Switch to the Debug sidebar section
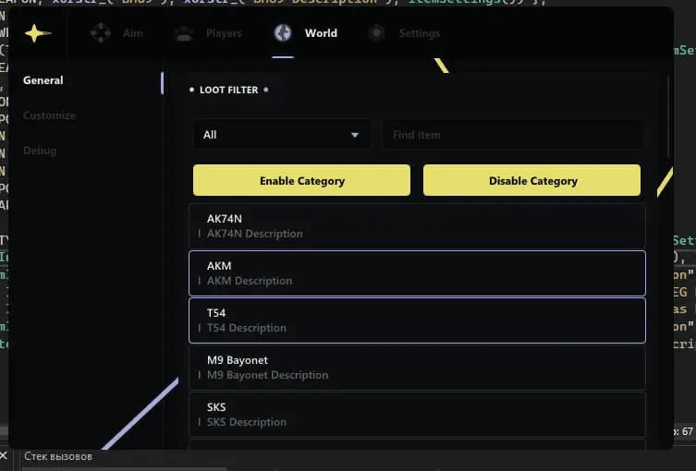Viewport: 696px width, 471px height. [40, 151]
